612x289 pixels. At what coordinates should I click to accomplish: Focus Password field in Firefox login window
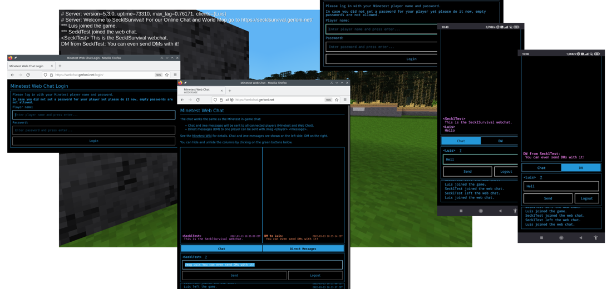[x=93, y=130]
